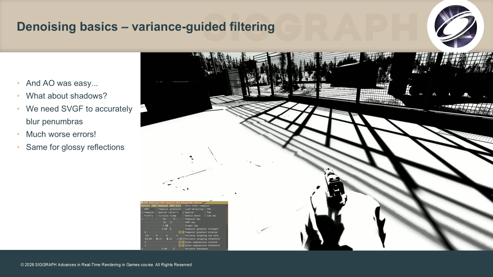Viewport: 493px width, 277px height.
Task: Select the DXR Debug tab
Action: [x=182, y=203]
